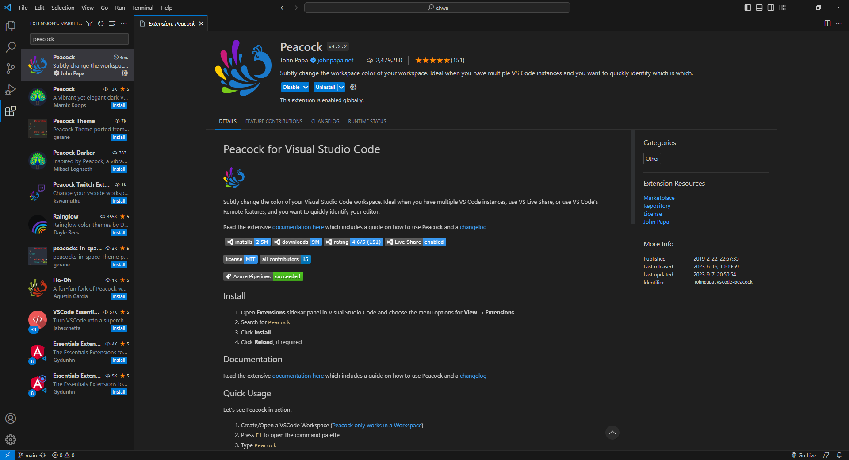Viewport: 849px width, 460px height.
Task: Install the Rainglow extension
Action: coord(119,233)
